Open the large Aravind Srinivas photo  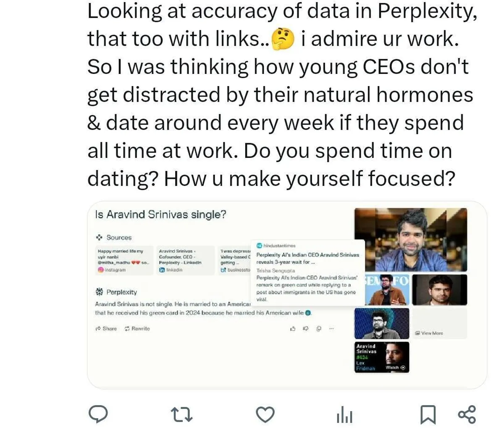click(x=410, y=240)
